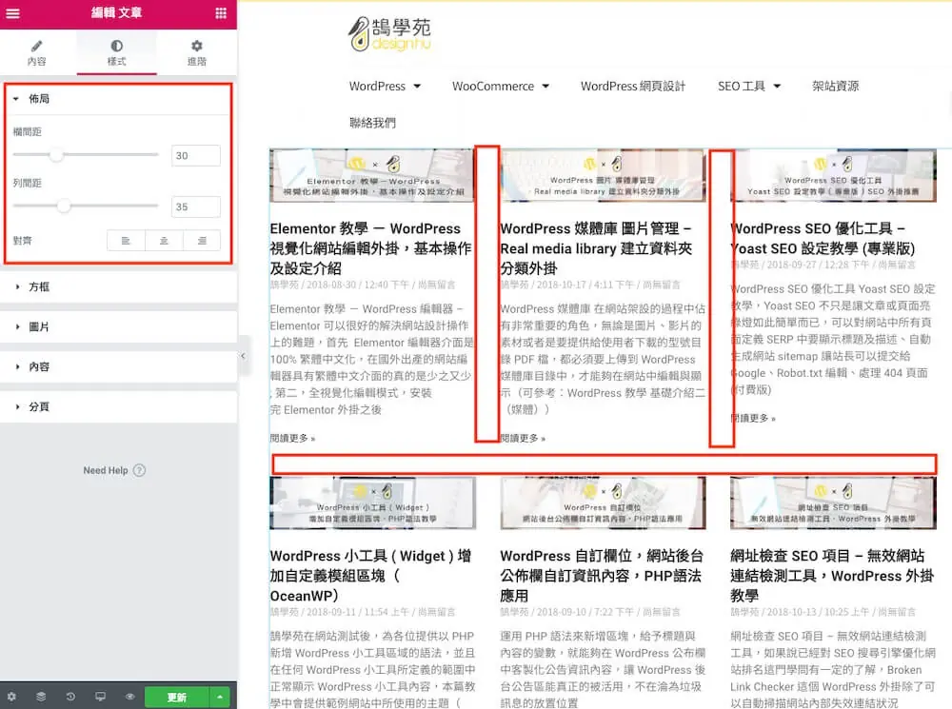Click the 欄間距 value field showing 30
Viewport: 952px width, 709px height.
point(195,155)
